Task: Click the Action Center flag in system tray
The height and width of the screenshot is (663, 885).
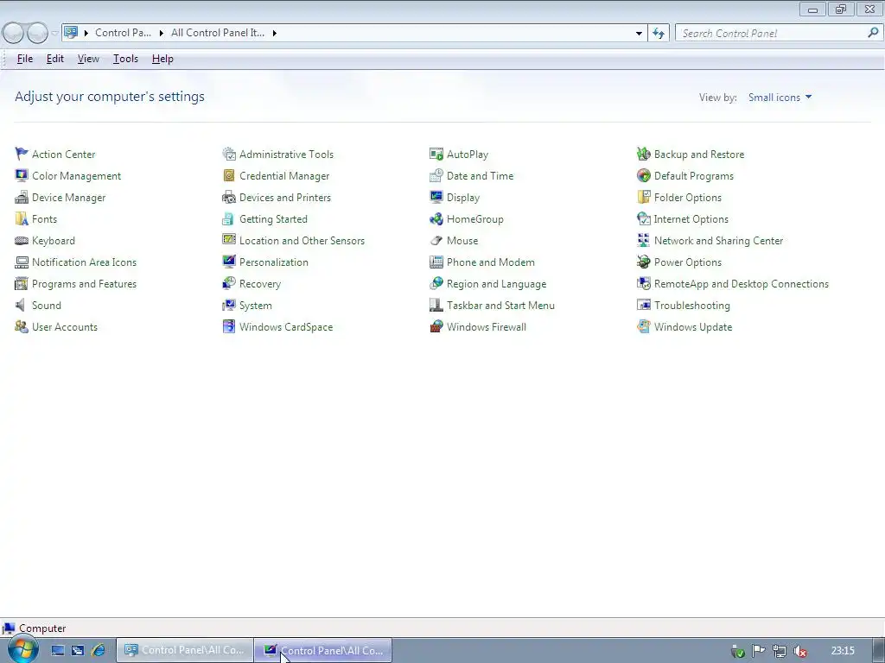Action: click(759, 651)
